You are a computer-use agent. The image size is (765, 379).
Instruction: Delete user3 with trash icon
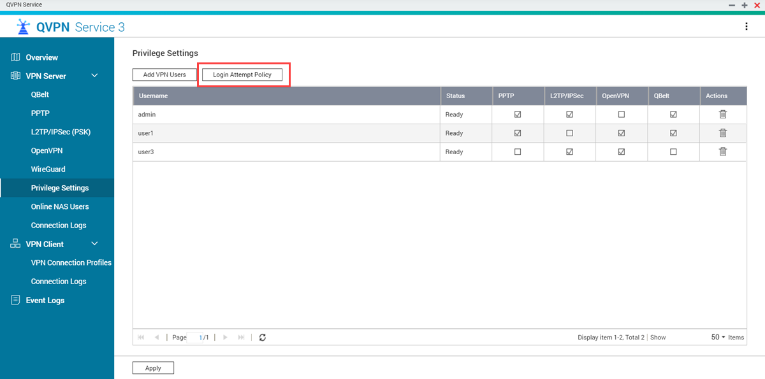(x=723, y=152)
